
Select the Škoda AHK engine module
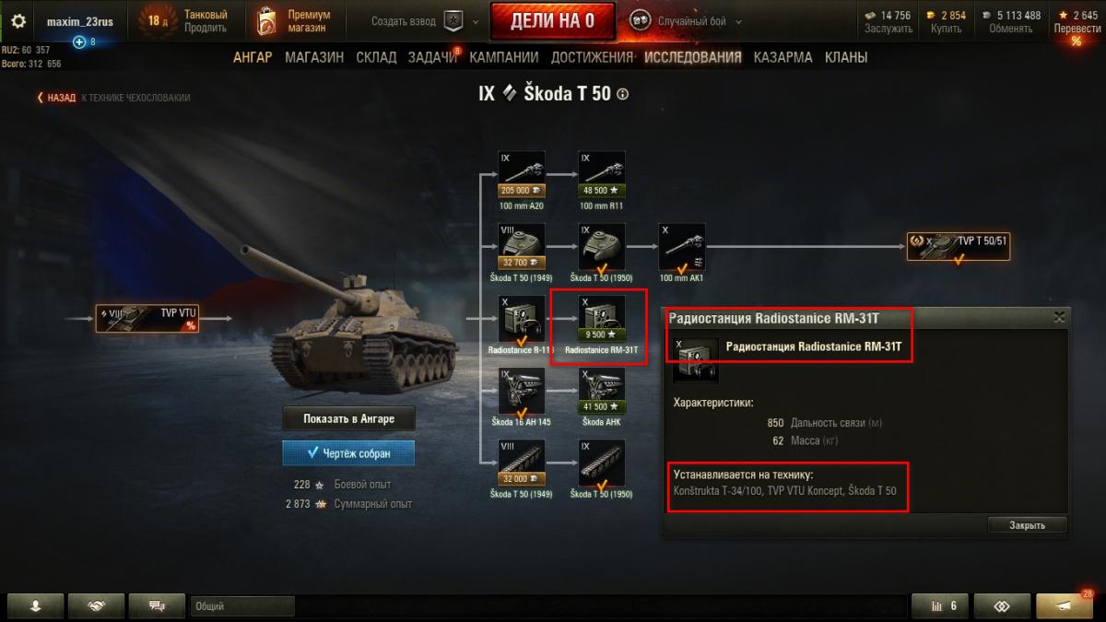pos(602,391)
